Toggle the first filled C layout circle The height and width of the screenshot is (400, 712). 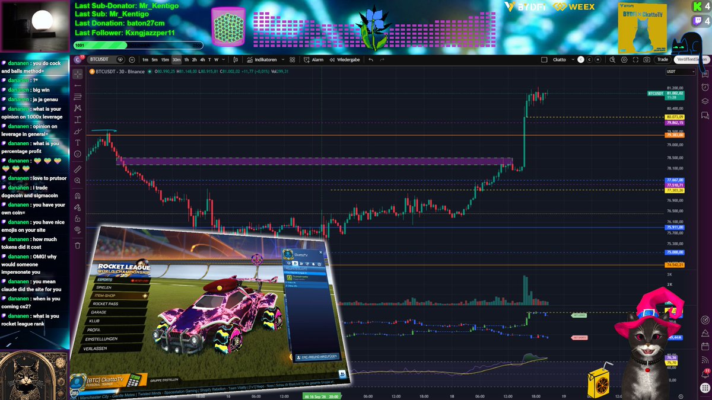point(581,60)
